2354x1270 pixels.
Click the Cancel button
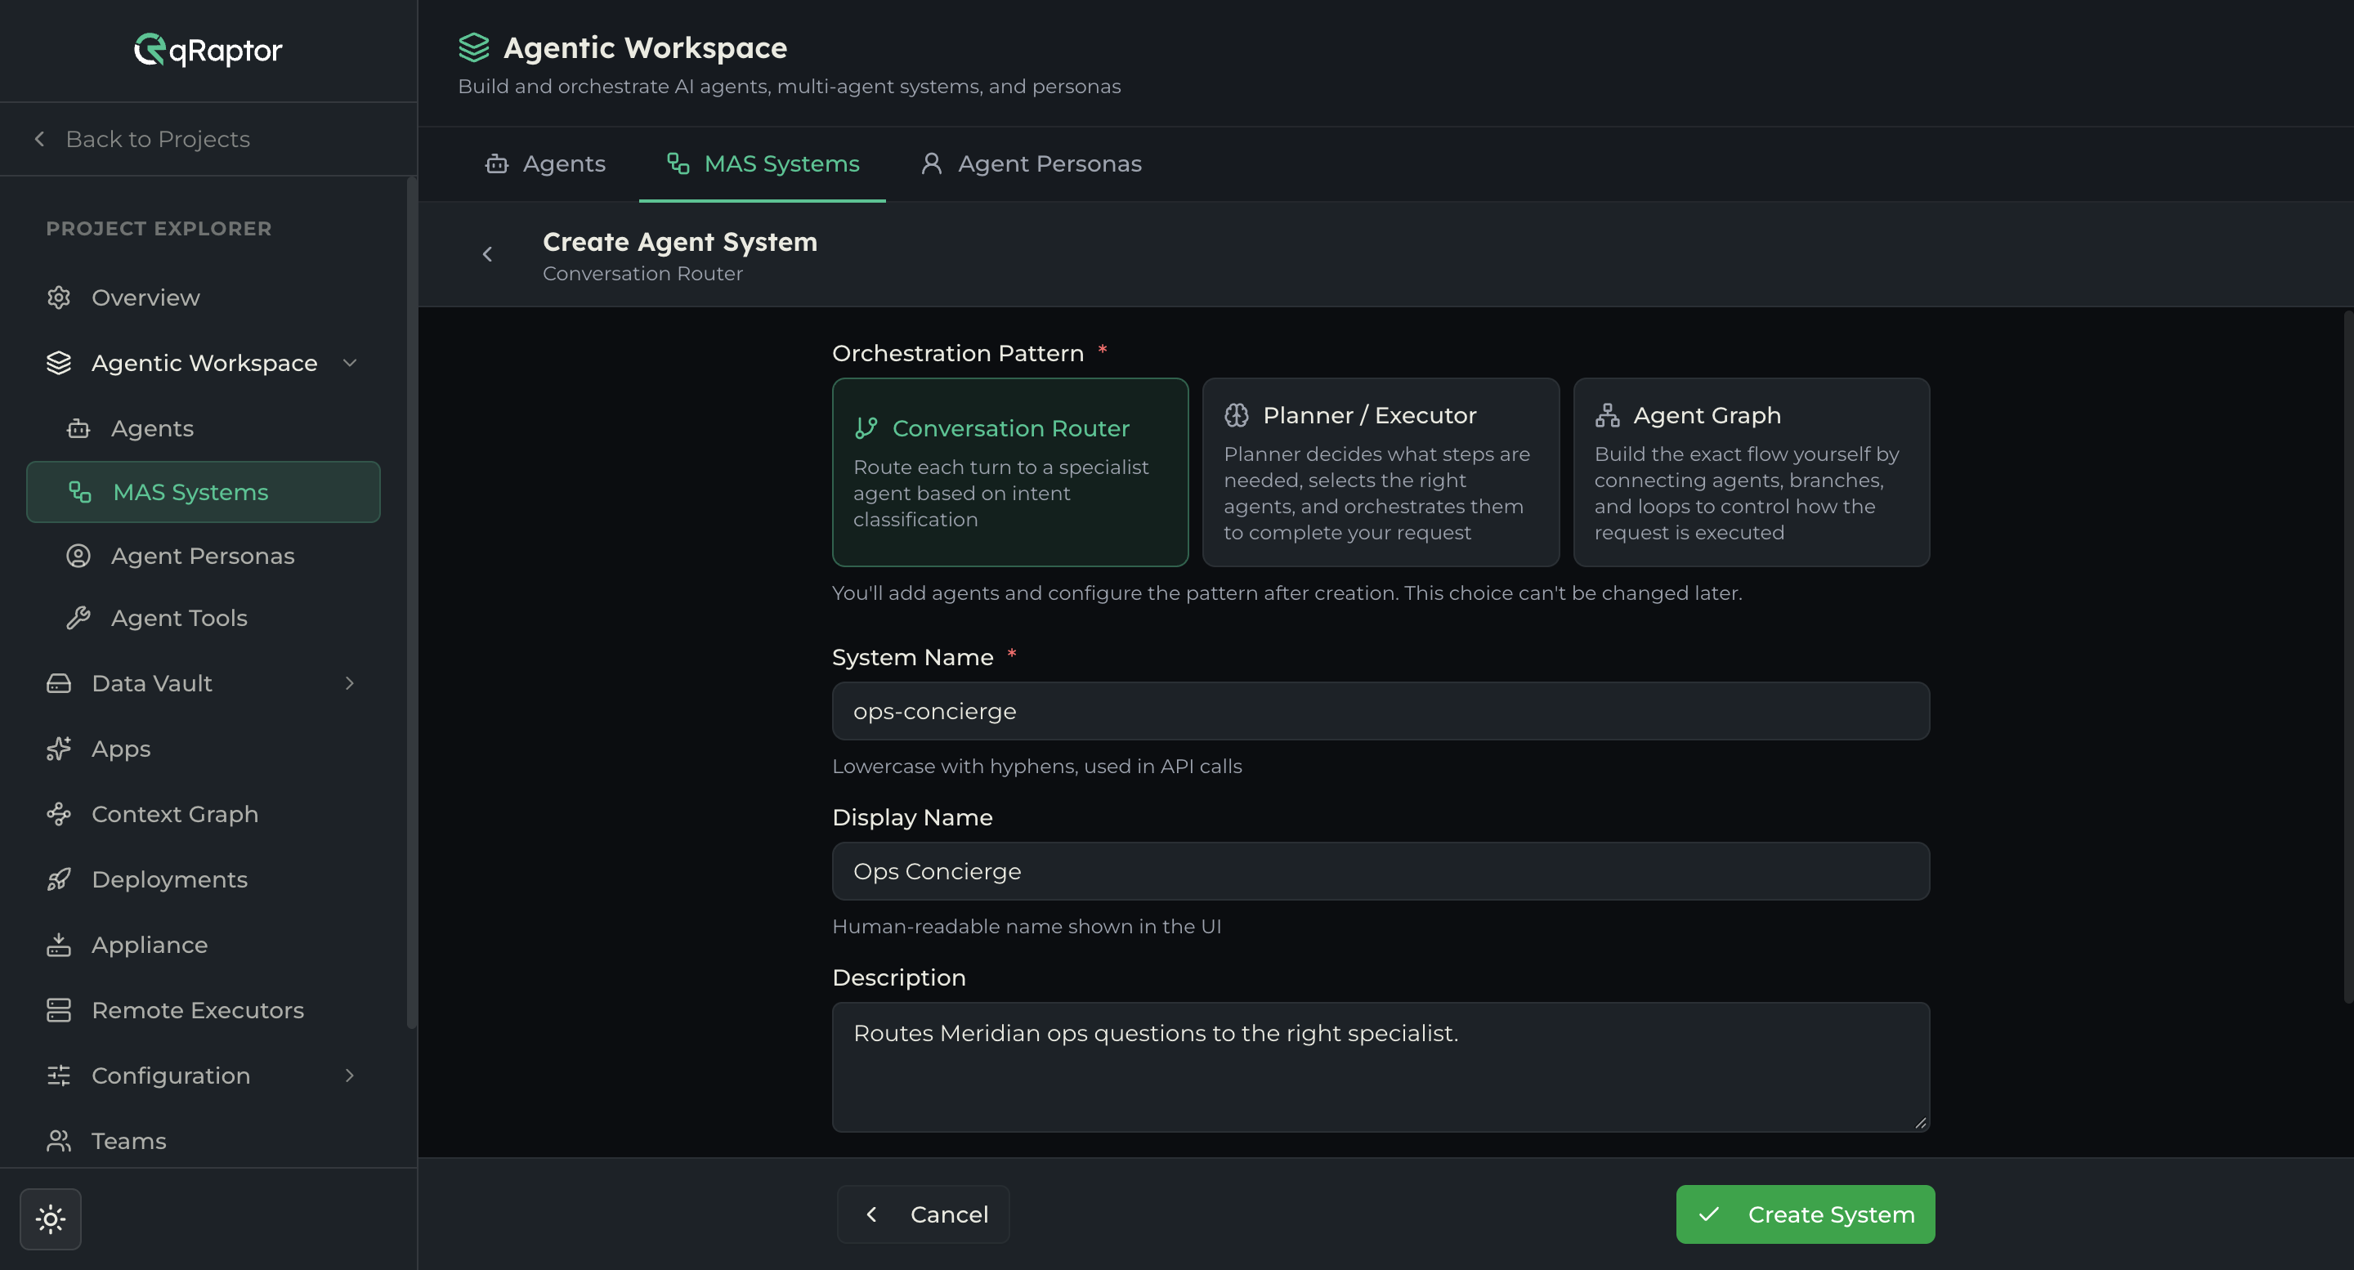tap(923, 1214)
